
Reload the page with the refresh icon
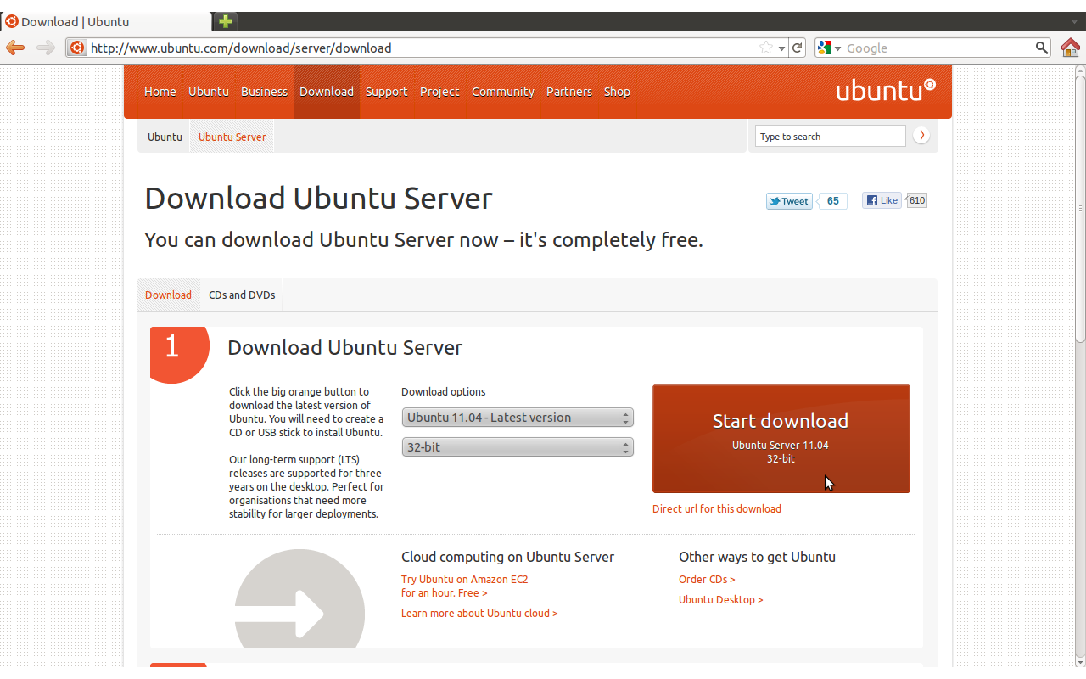798,48
